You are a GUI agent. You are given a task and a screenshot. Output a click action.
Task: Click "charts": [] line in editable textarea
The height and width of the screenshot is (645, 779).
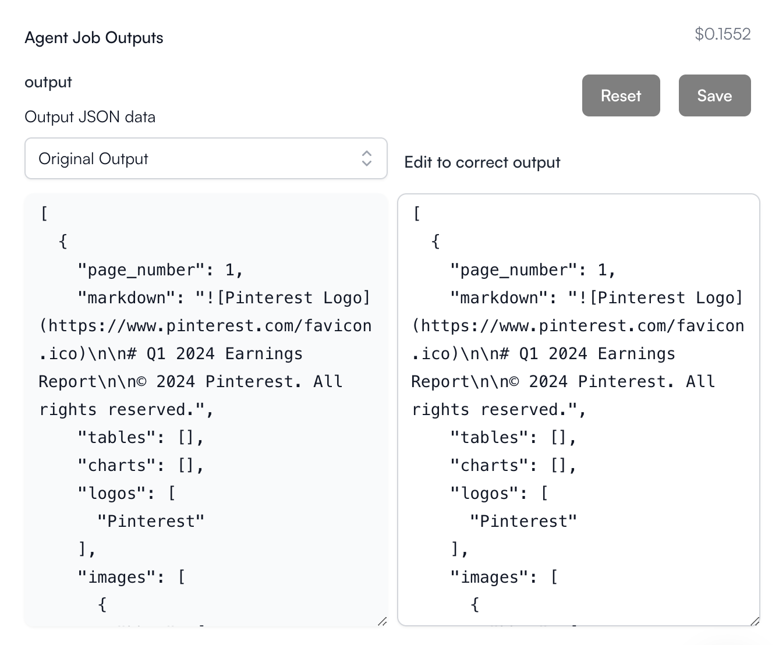click(x=513, y=466)
